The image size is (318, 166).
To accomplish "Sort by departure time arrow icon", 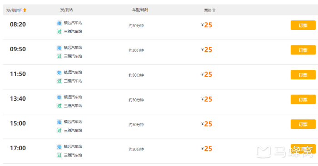I will point(25,10).
